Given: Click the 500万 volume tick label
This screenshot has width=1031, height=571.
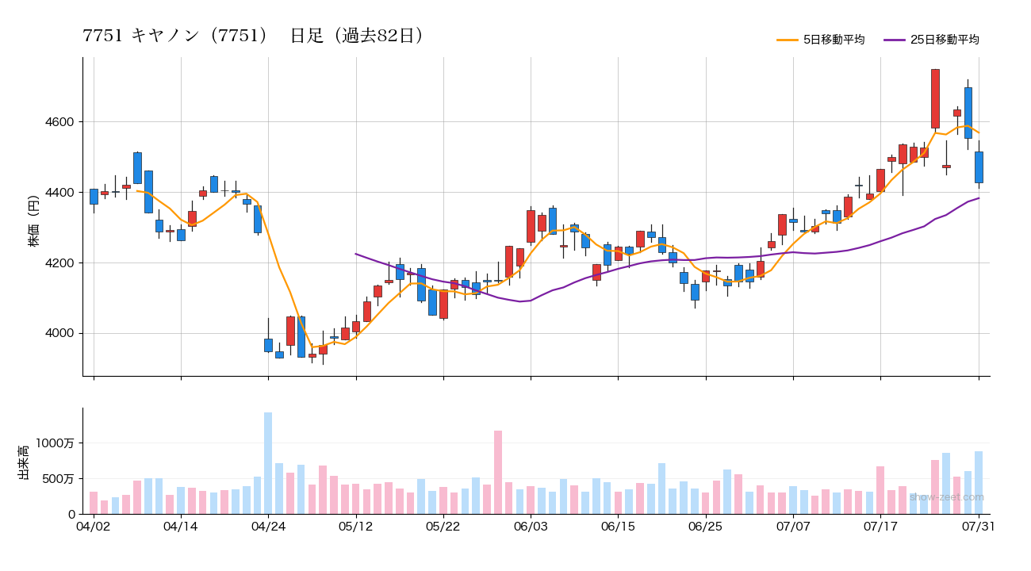Looking at the screenshot, I should coord(59,479).
